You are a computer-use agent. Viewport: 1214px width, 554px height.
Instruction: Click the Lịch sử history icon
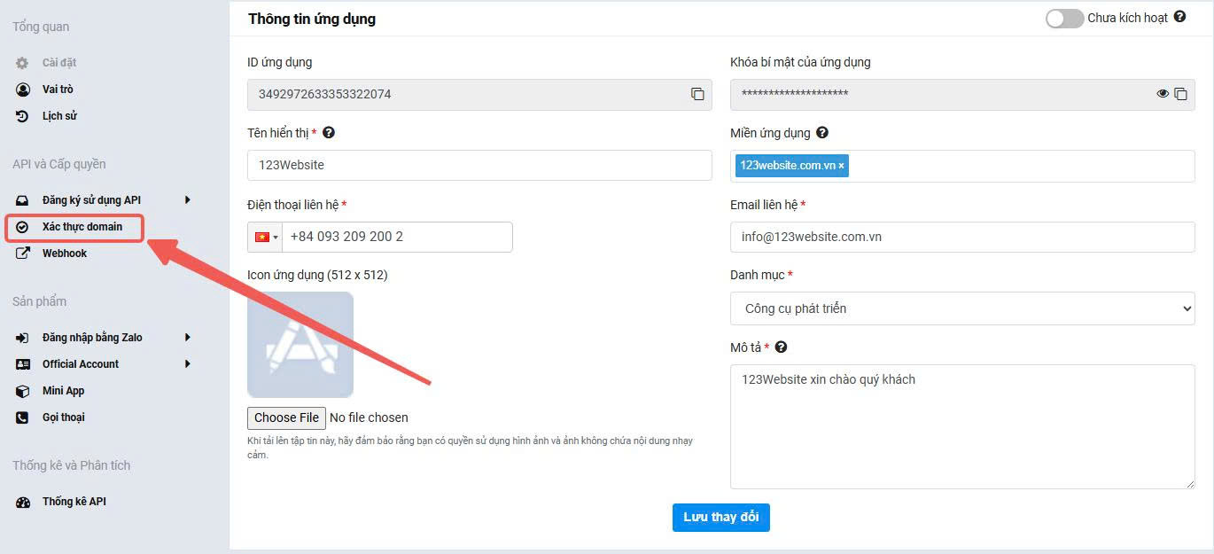click(23, 116)
